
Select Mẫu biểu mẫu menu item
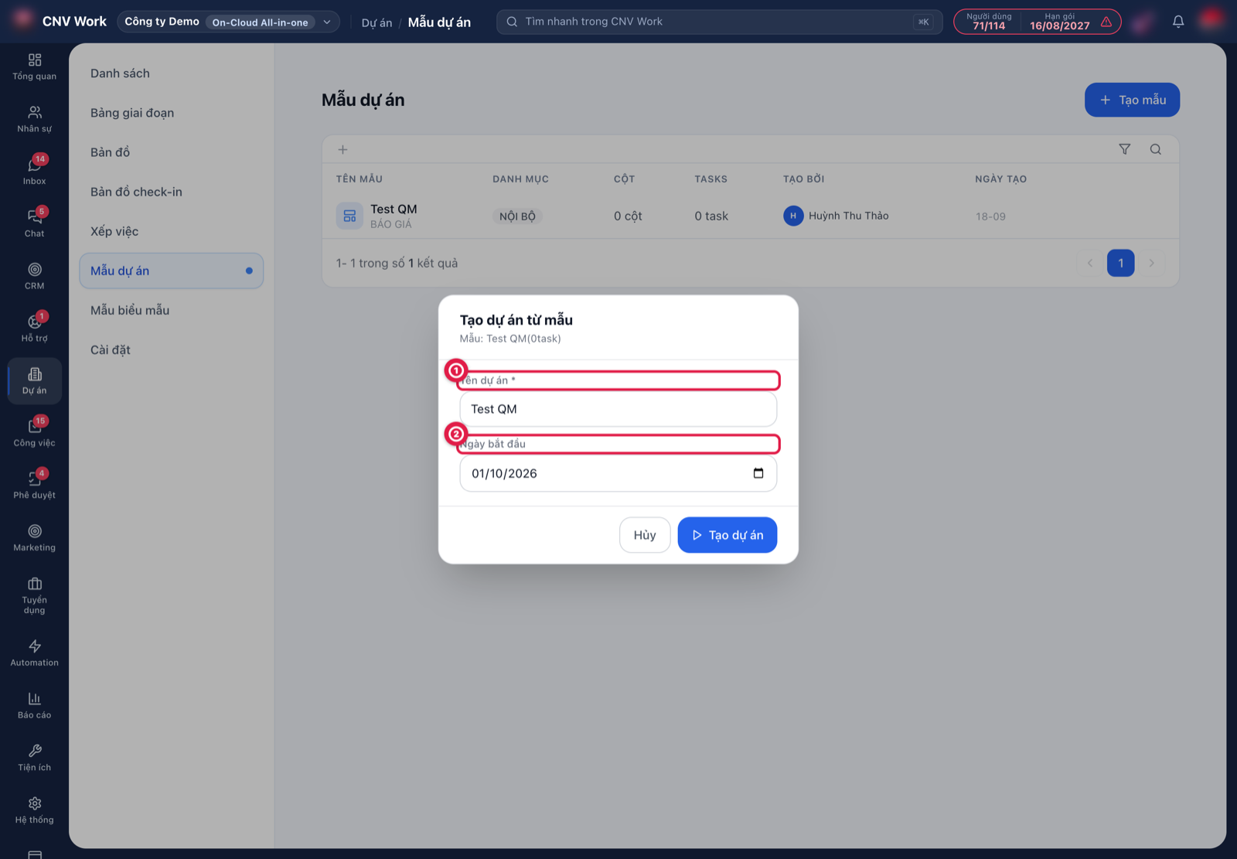coord(171,310)
